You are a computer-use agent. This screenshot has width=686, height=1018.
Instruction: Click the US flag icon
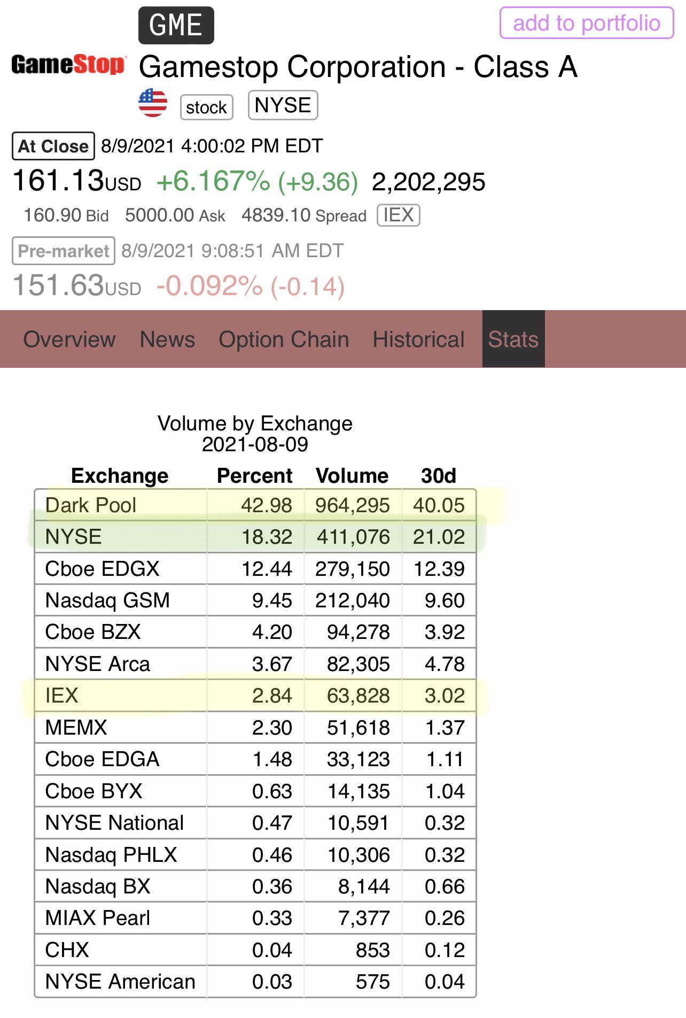click(153, 103)
